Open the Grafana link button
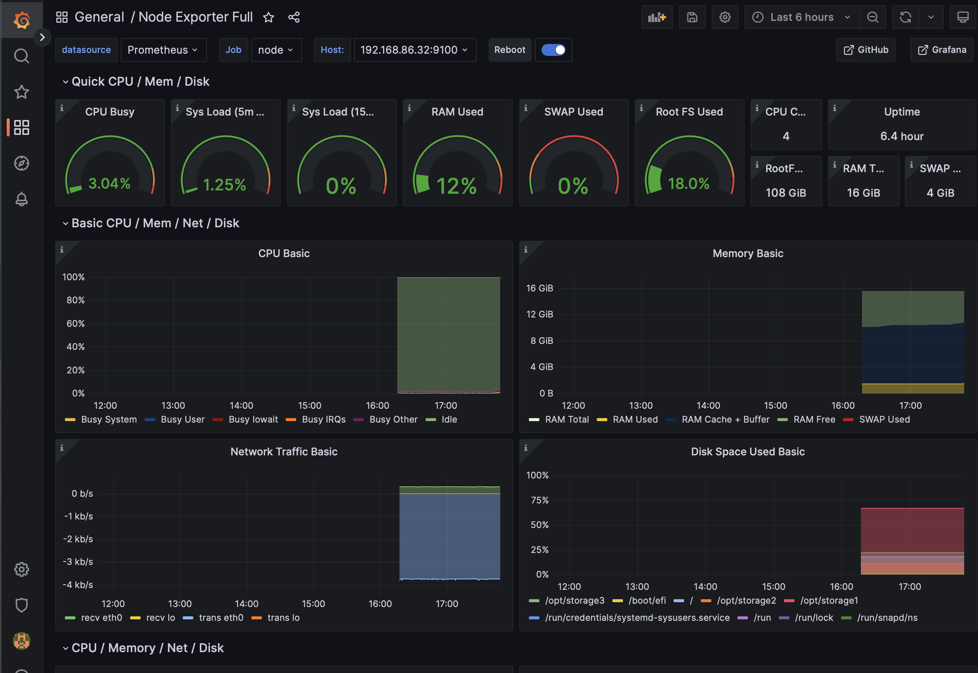Image resolution: width=978 pixels, height=673 pixels. (x=942, y=50)
